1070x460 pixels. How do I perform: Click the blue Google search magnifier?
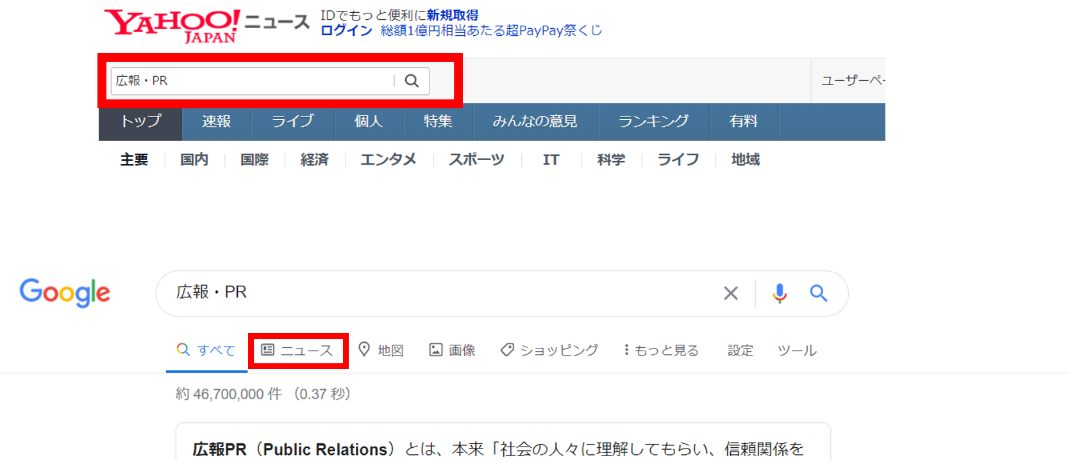coord(818,293)
